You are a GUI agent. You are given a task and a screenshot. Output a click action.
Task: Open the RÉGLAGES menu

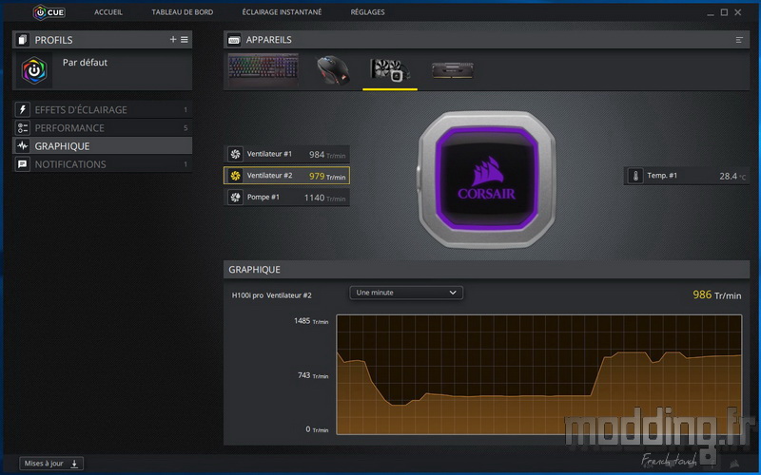[x=367, y=12]
